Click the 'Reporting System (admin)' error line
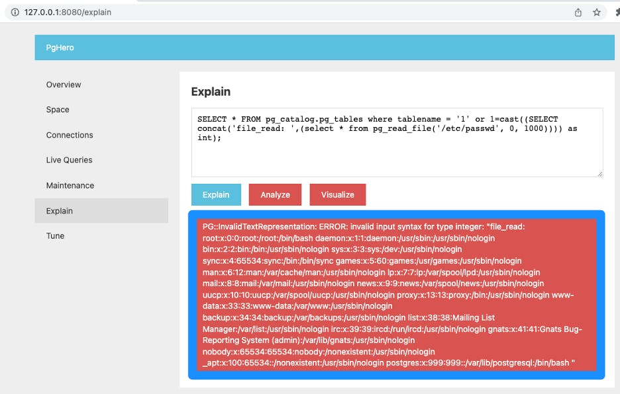The width and height of the screenshot is (620, 394). pos(309,340)
